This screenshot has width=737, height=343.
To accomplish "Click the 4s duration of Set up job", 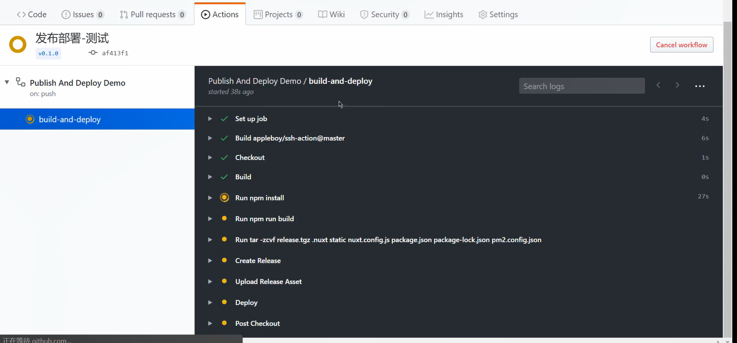I will pyautogui.click(x=705, y=119).
